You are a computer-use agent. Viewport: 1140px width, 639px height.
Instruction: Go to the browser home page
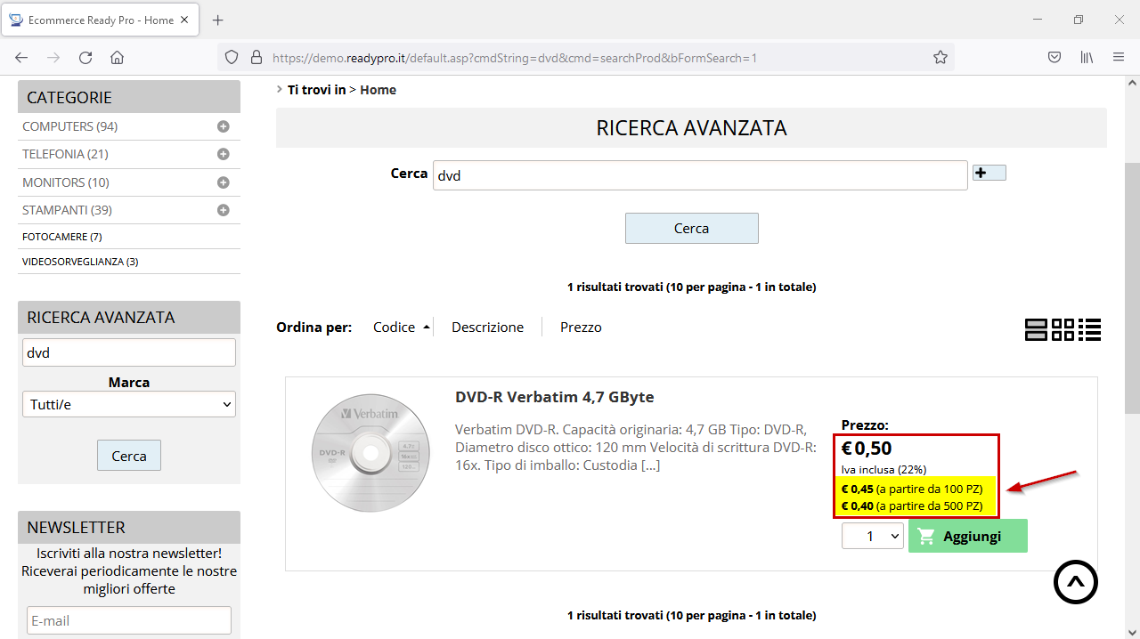click(x=117, y=58)
